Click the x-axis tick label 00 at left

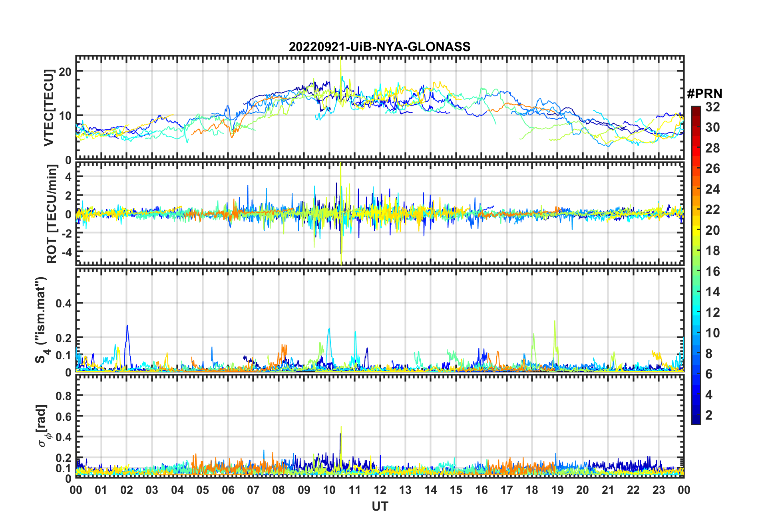tap(76, 490)
